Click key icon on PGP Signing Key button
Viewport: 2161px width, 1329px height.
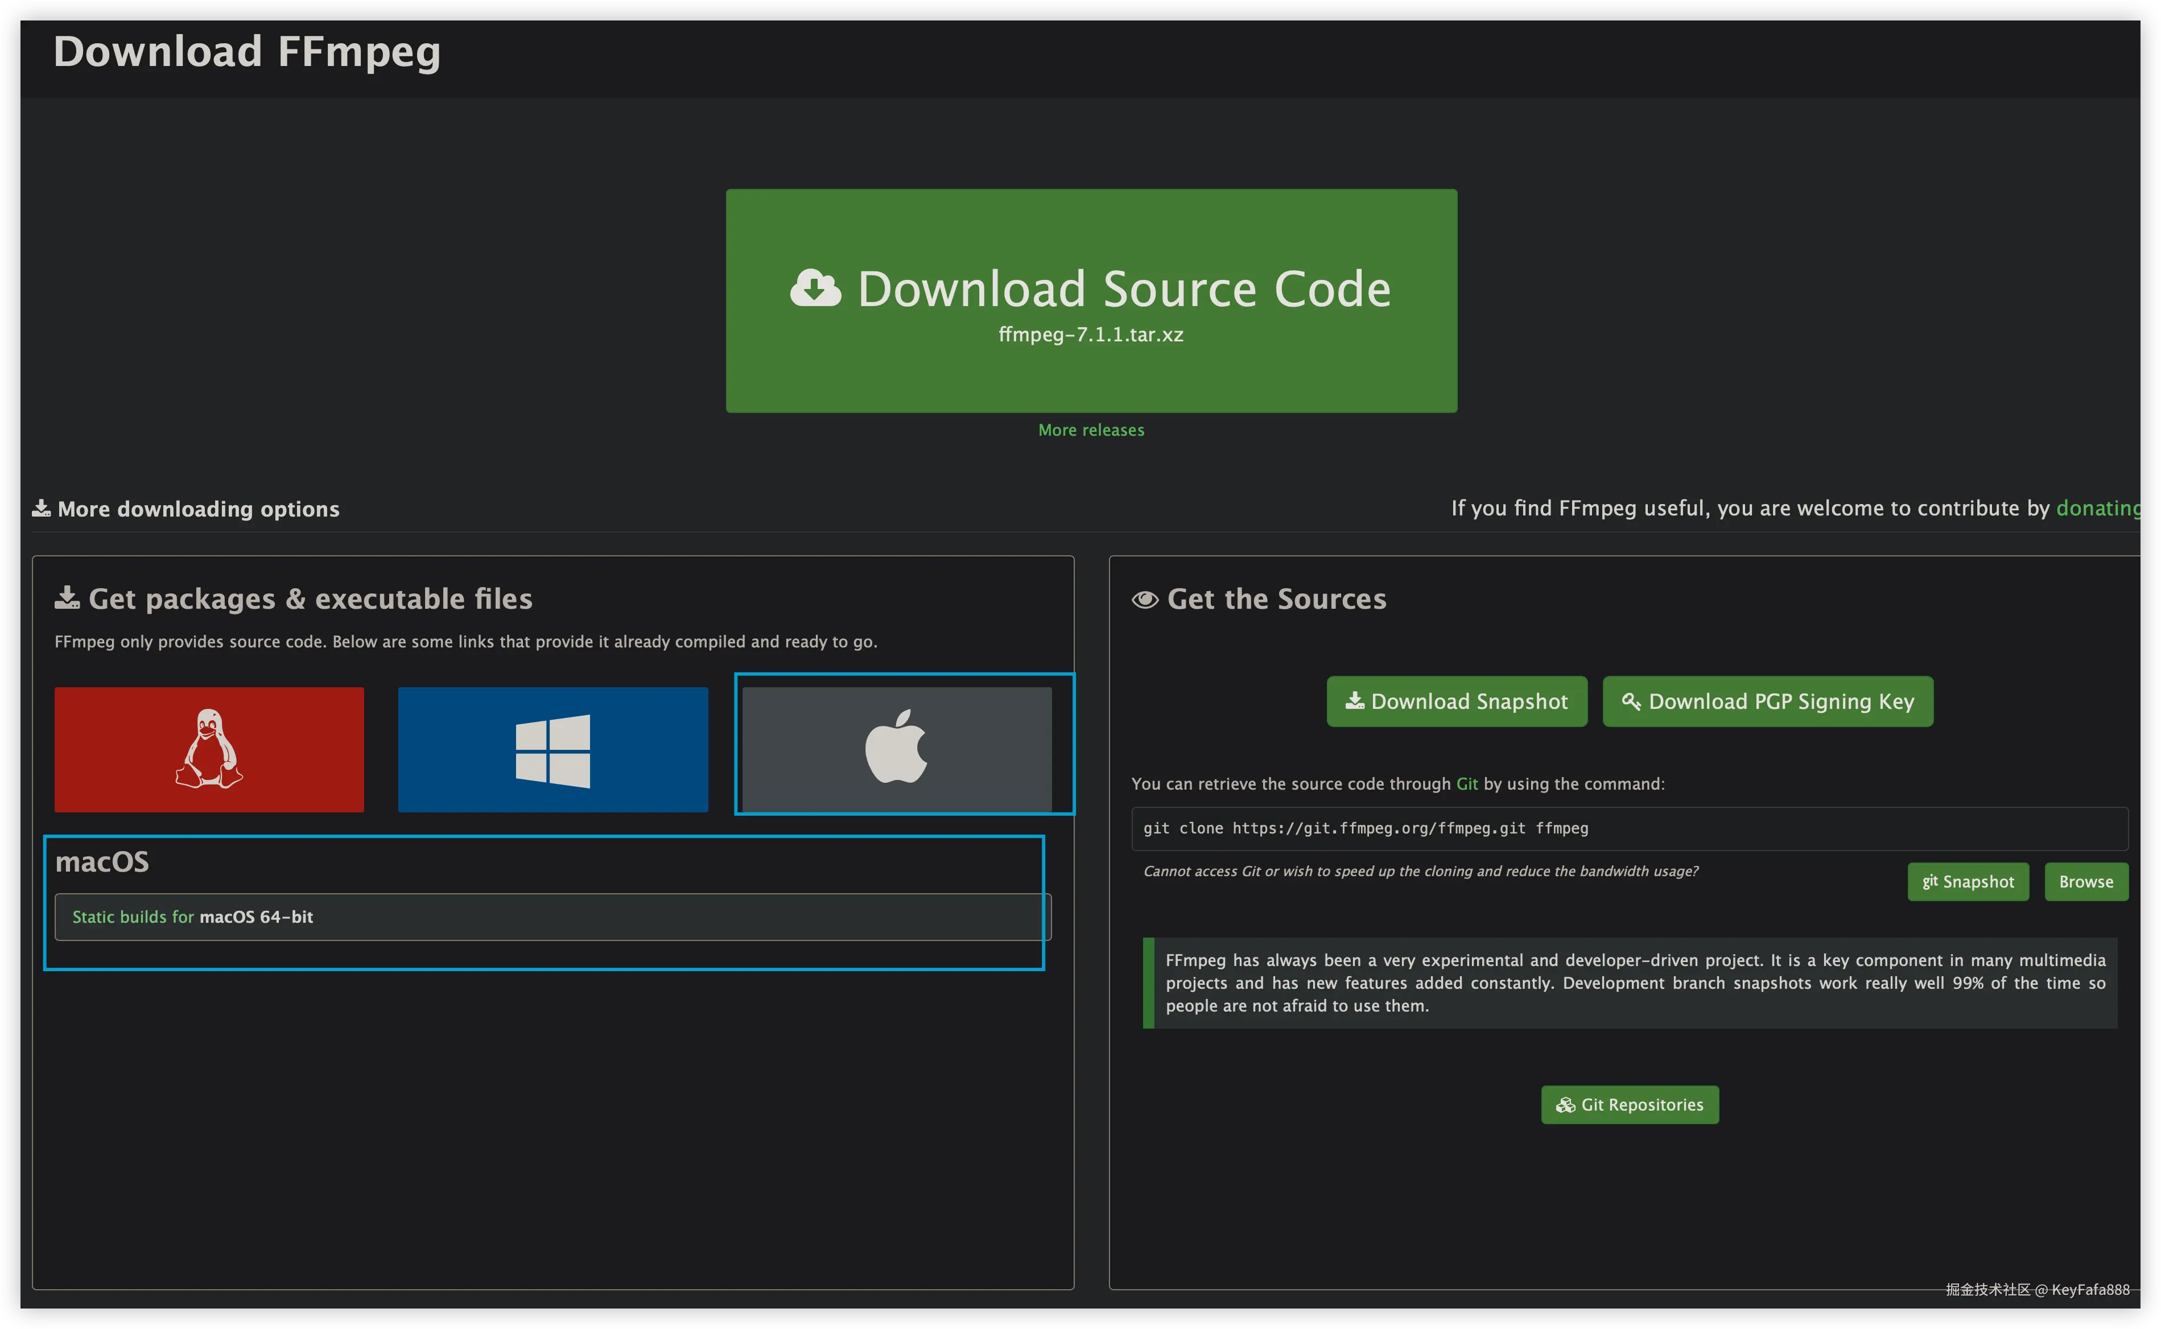click(x=1631, y=701)
